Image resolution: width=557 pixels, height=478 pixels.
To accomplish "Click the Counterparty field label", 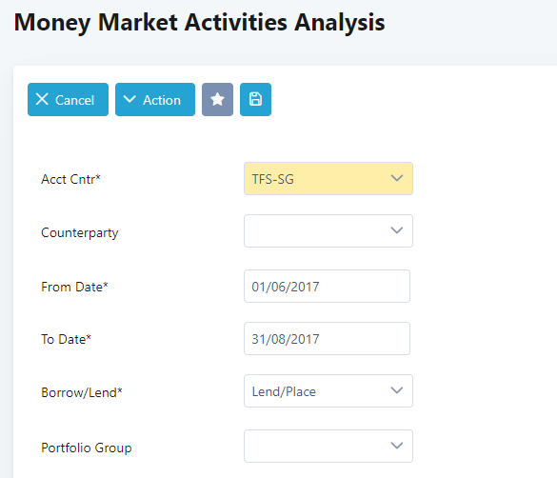I will click(x=80, y=233).
